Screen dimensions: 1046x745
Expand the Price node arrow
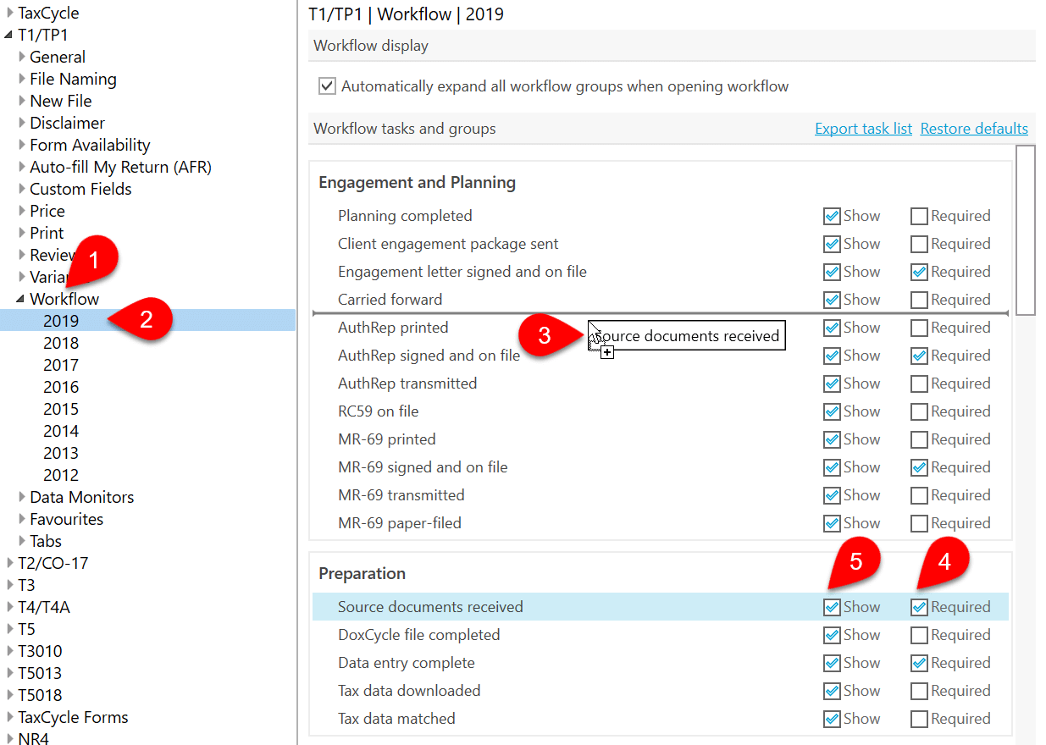click(x=22, y=212)
